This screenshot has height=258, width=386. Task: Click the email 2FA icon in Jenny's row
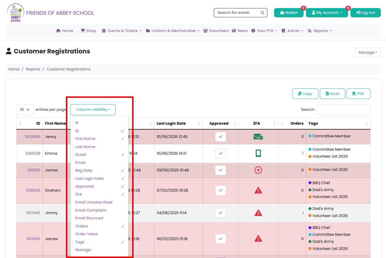(x=258, y=137)
